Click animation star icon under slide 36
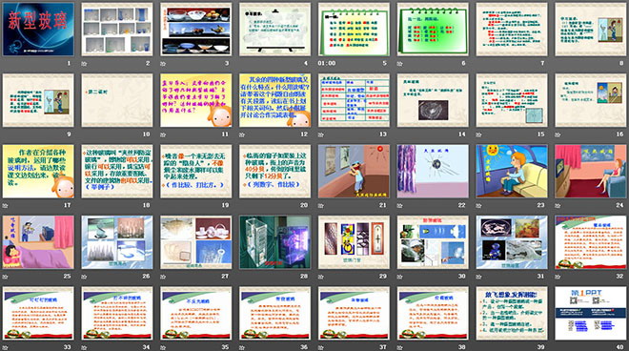The width and height of the screenshot is (629, 351). tap(242, 347)
